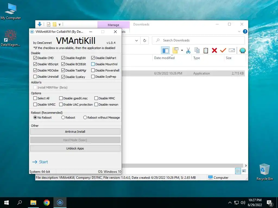This screenshot has height=208, width=278.
Task: Open My Computer desktop icon
Action: pos(11,11)
